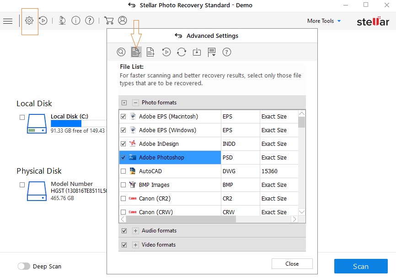Select the File List settings icon
Viewport: 396px width, 278px height.
click(x=136, y=52)
